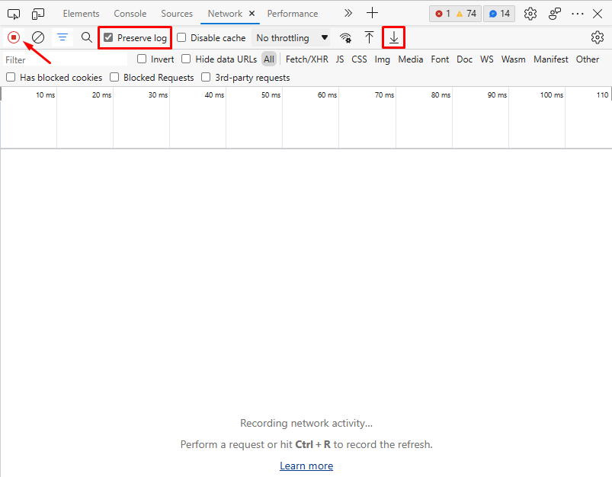Open Network settings gear icon
This screenshot has width=612, height=477.
click(597, 37)
